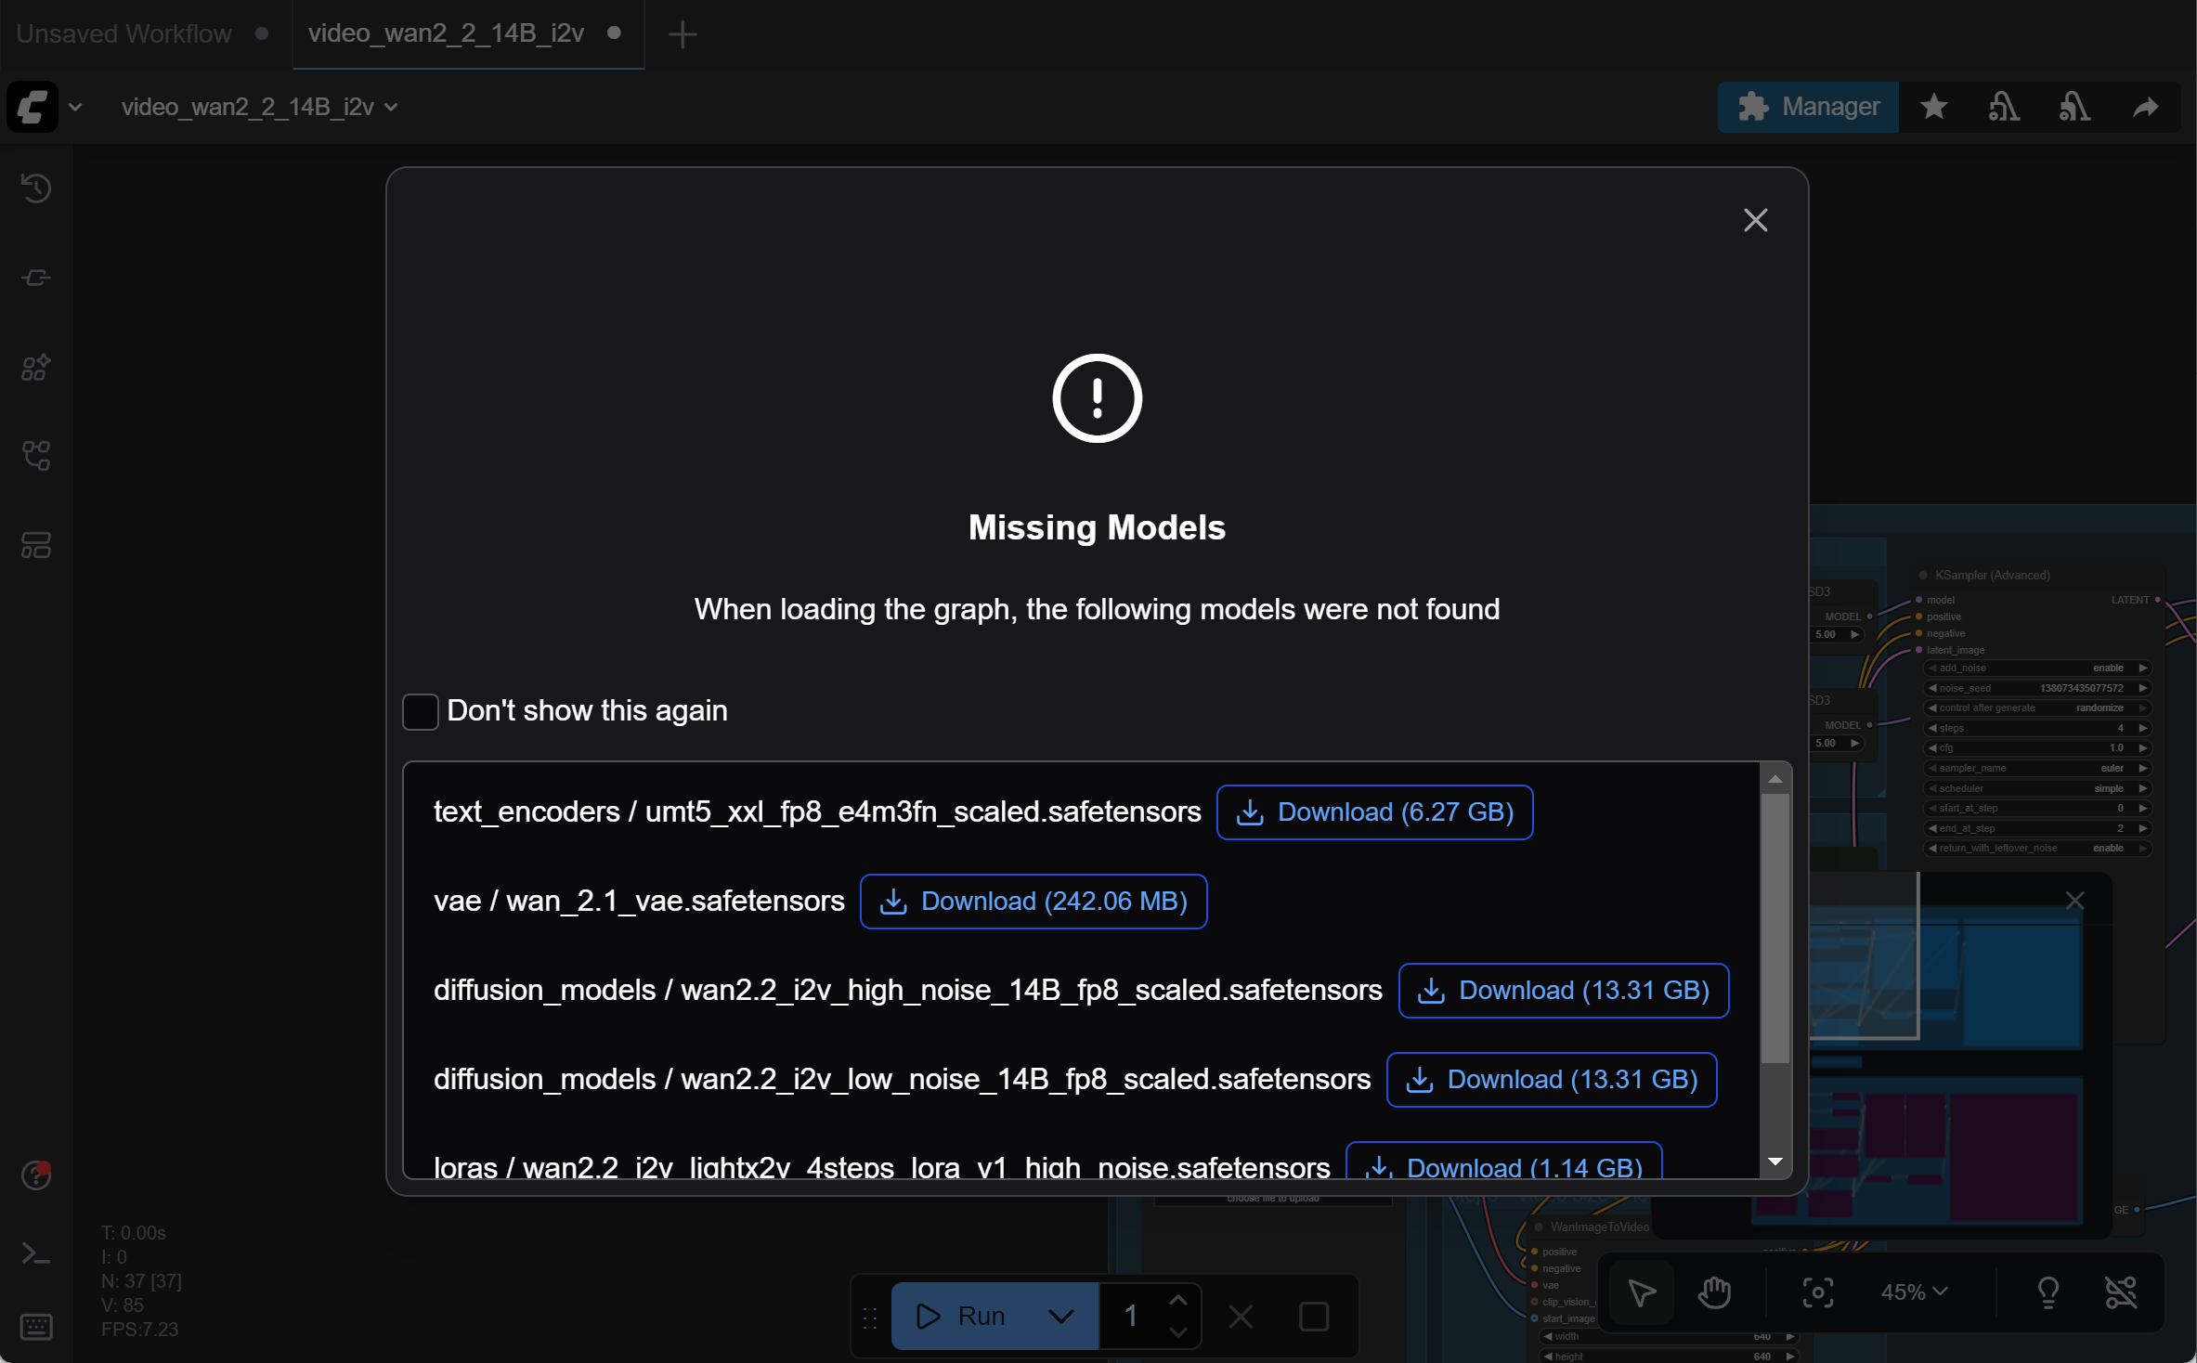This screenshot has width=2197, height=1363.
Task: Open the Manager button
Action: click(x=1808, y=108)
